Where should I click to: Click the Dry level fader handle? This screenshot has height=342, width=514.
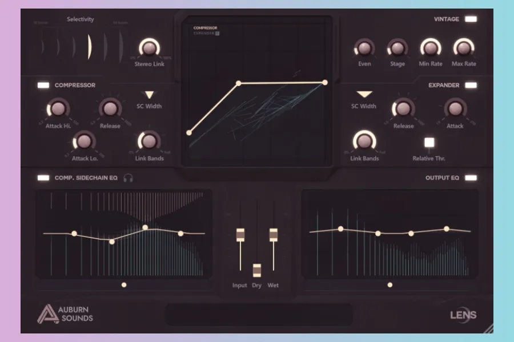[257, 270]
